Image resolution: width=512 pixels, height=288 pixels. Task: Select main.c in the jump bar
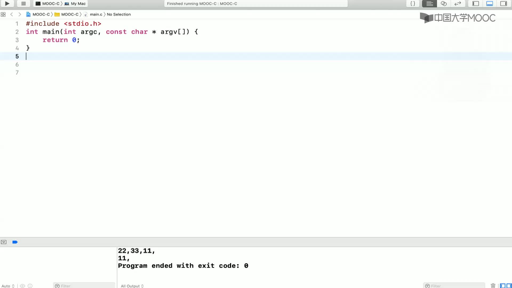click(93, 14)
